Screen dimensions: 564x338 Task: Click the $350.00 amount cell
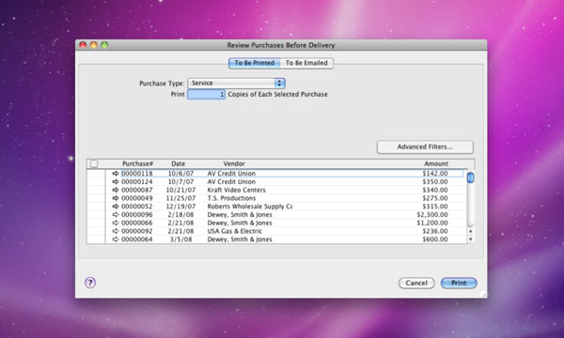435,182
